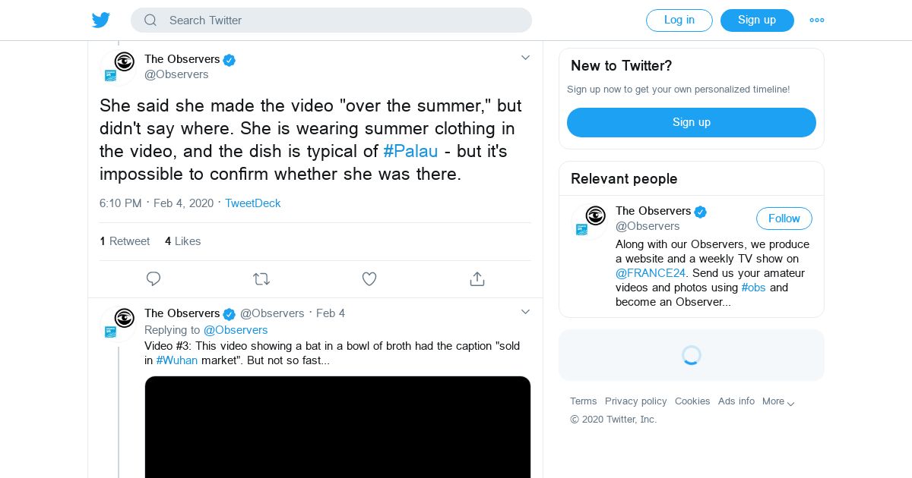The width and height of the screenshot is (912, 478).
Task: Open the three-dot more options icon
Action: coord(817,20)
